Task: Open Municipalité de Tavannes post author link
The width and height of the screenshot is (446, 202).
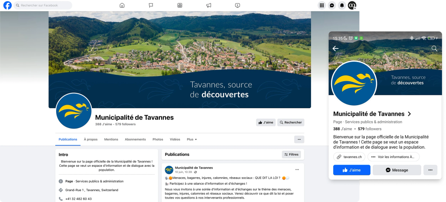Action: pyautogui.click(x=194, y=168)
